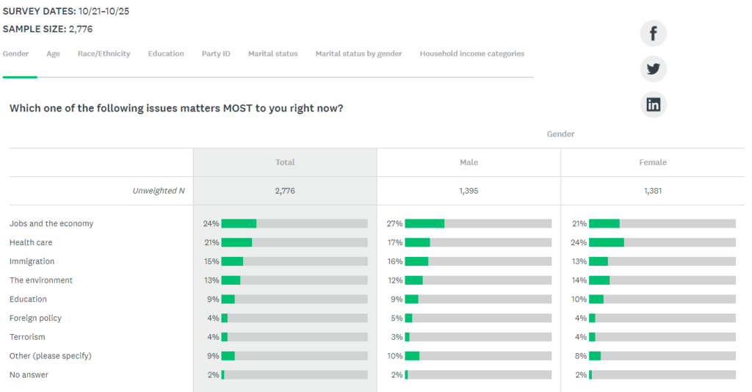The image size is (752, 392).
Task: Select the Education tab
Action: coord(166,54)
